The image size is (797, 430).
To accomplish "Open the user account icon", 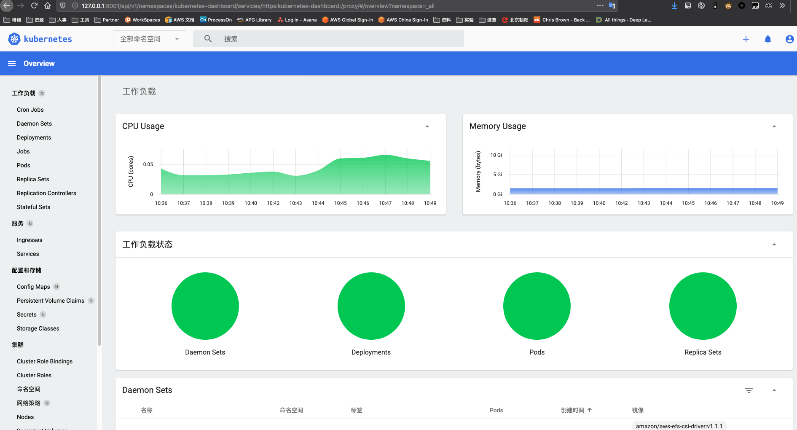I will (x=789, y=39).
